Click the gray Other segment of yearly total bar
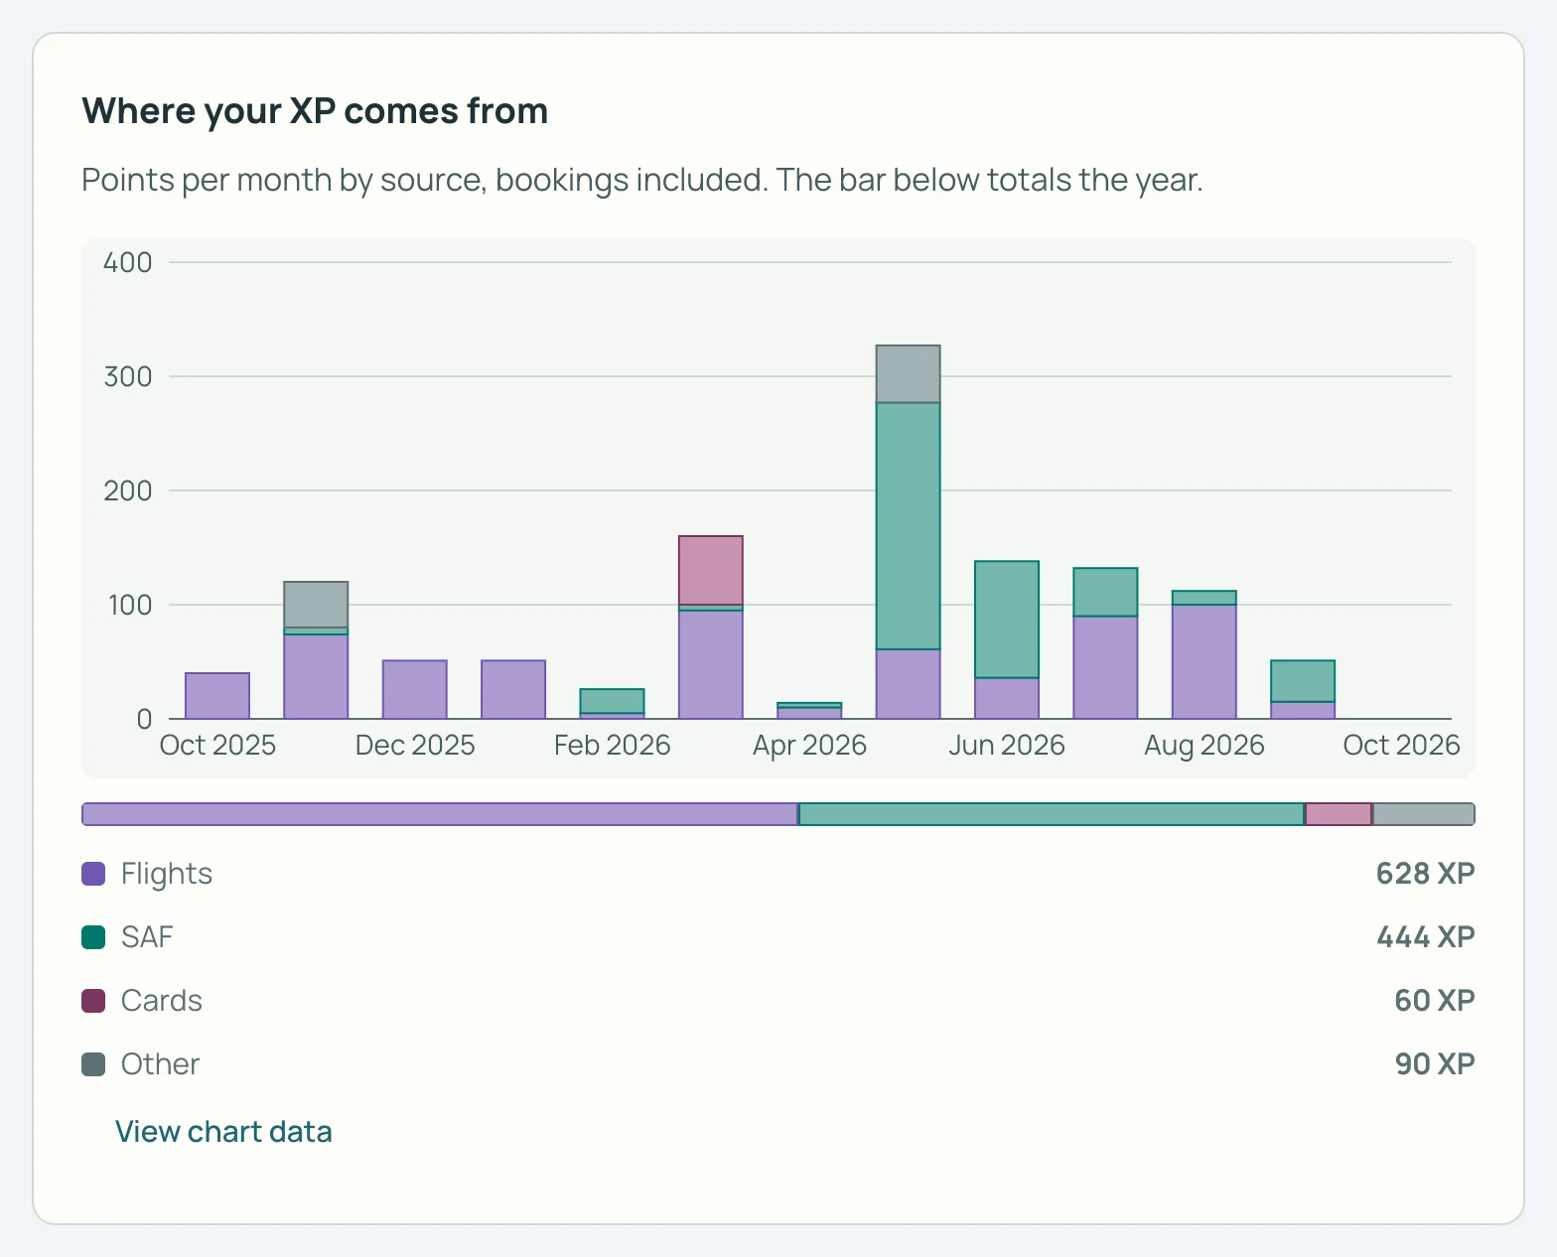The image size is (1557, 1257). coord(1424,814)
